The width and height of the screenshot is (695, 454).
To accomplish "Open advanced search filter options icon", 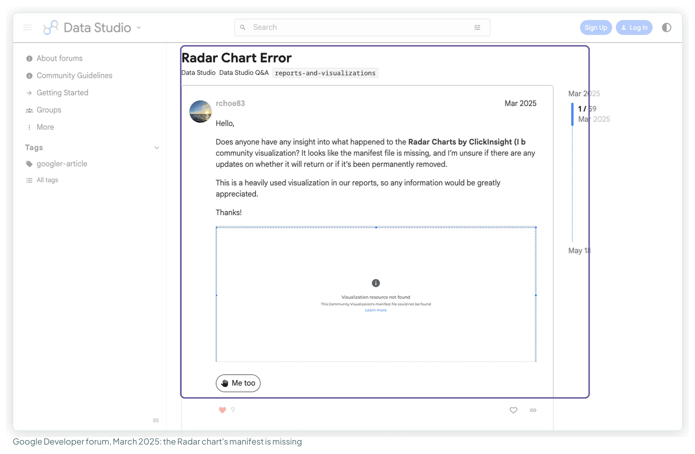I will 477,27.
